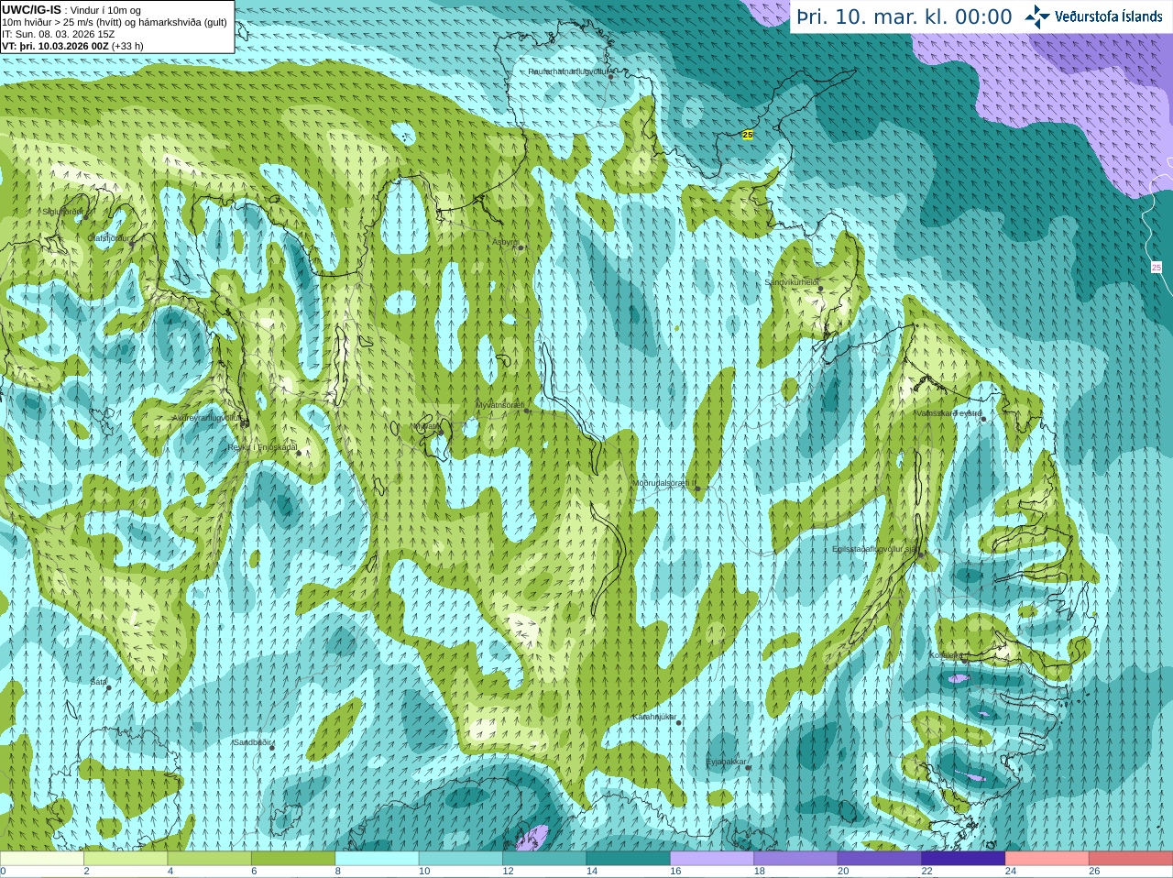Click the legend scale value 16
The image size is (1173, 878).
(x=675, y=872)
